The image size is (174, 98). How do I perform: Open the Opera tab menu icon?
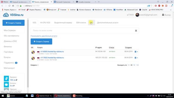[158, 2]
